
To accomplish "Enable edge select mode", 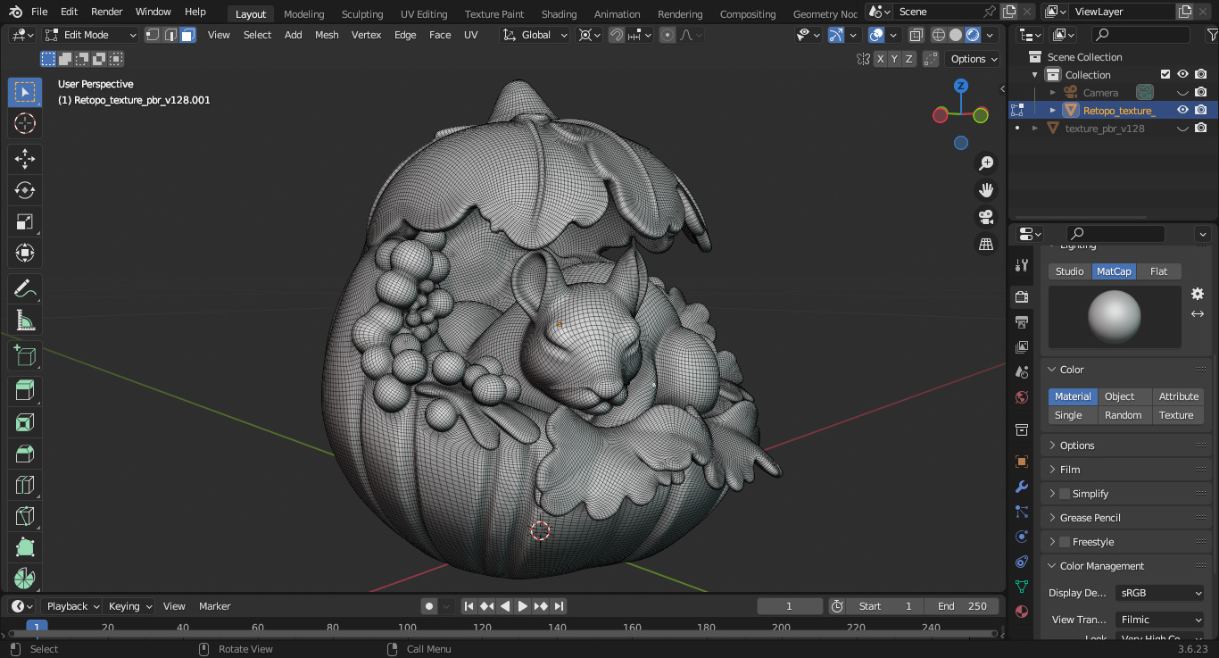I will point(170,35).
